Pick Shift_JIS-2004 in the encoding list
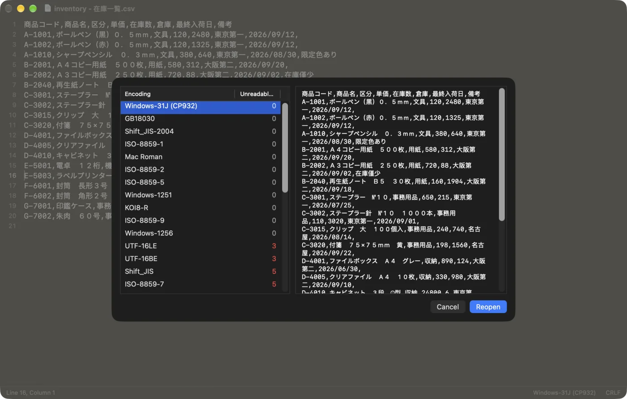 pyautogui.click(x=200, y=132)
